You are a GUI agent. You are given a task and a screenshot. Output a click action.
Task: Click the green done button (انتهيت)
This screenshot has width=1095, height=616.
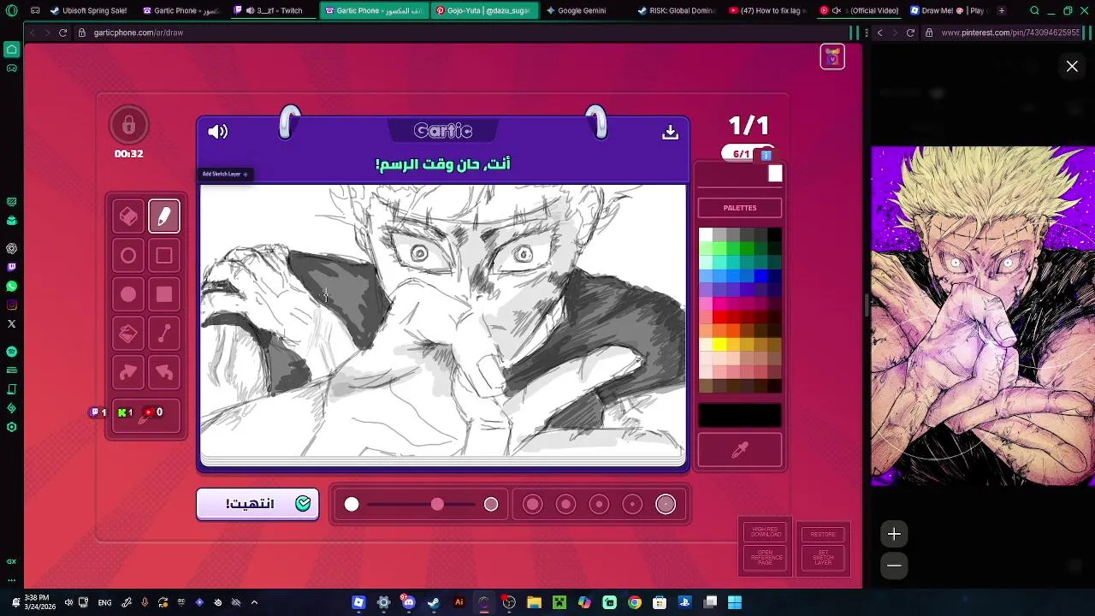(x=257, y=504)
